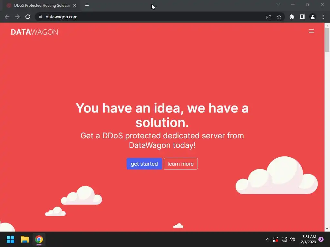The width and height of the screenshot is (330, 247).
Task: Open the Chrome three-dot menu
Action: [323, 17]
